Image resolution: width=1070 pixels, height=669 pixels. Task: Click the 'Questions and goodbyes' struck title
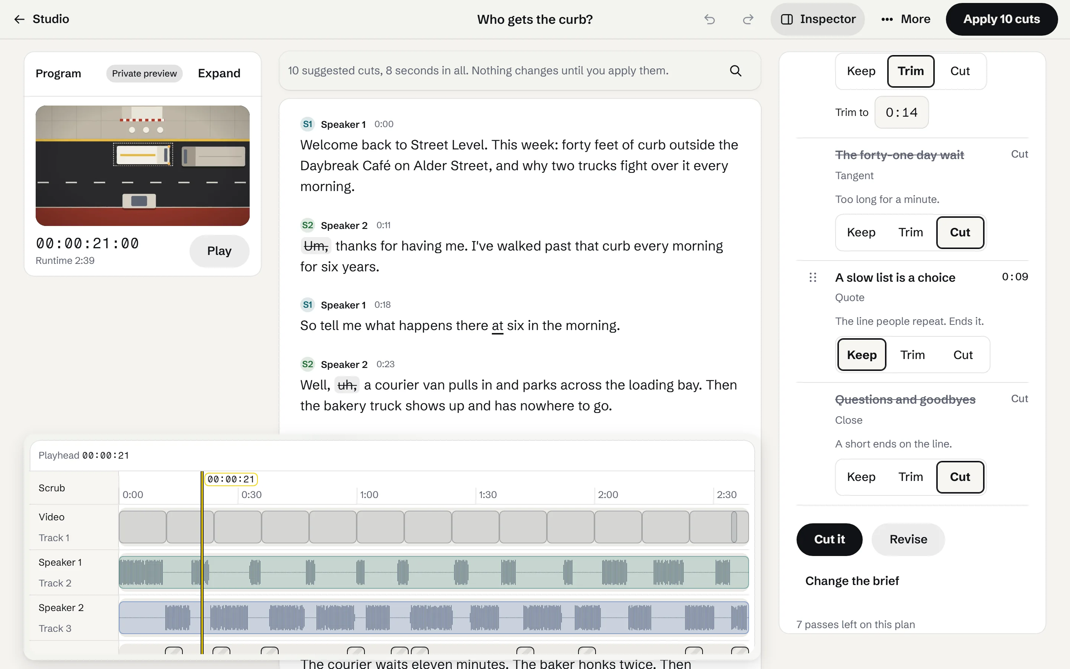pyautogui.click(x=905, y=400)
